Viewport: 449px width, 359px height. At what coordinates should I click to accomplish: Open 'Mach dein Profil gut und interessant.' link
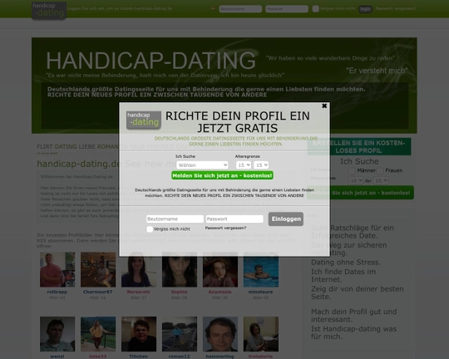pos(354,315)
